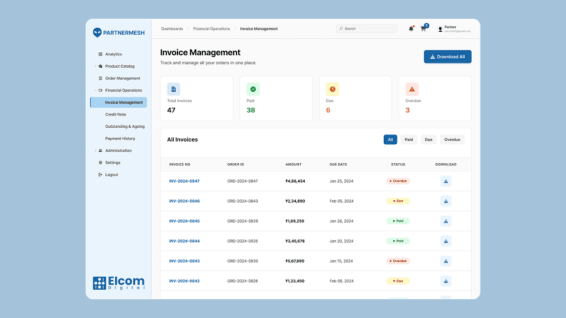
Task: Select the Due filter chip
Action: click(428, 140)
